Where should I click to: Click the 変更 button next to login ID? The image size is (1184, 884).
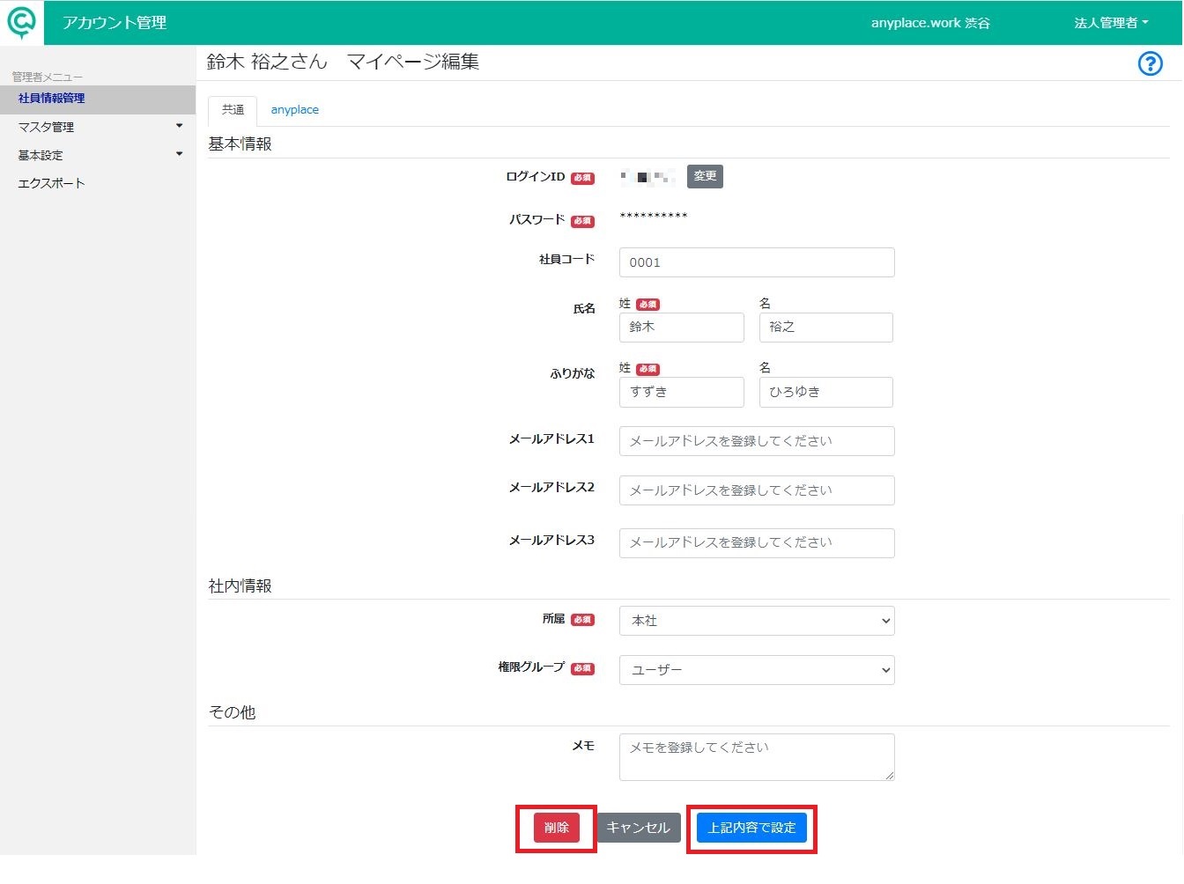click(x=705, y=176)
